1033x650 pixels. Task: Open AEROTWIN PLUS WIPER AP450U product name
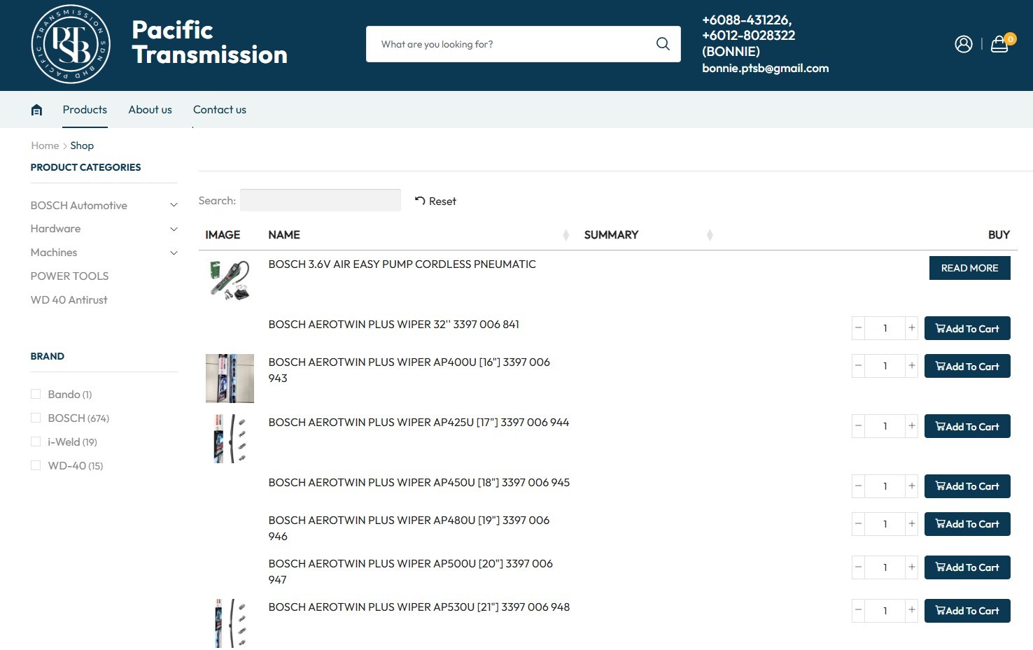coord(419,483)
